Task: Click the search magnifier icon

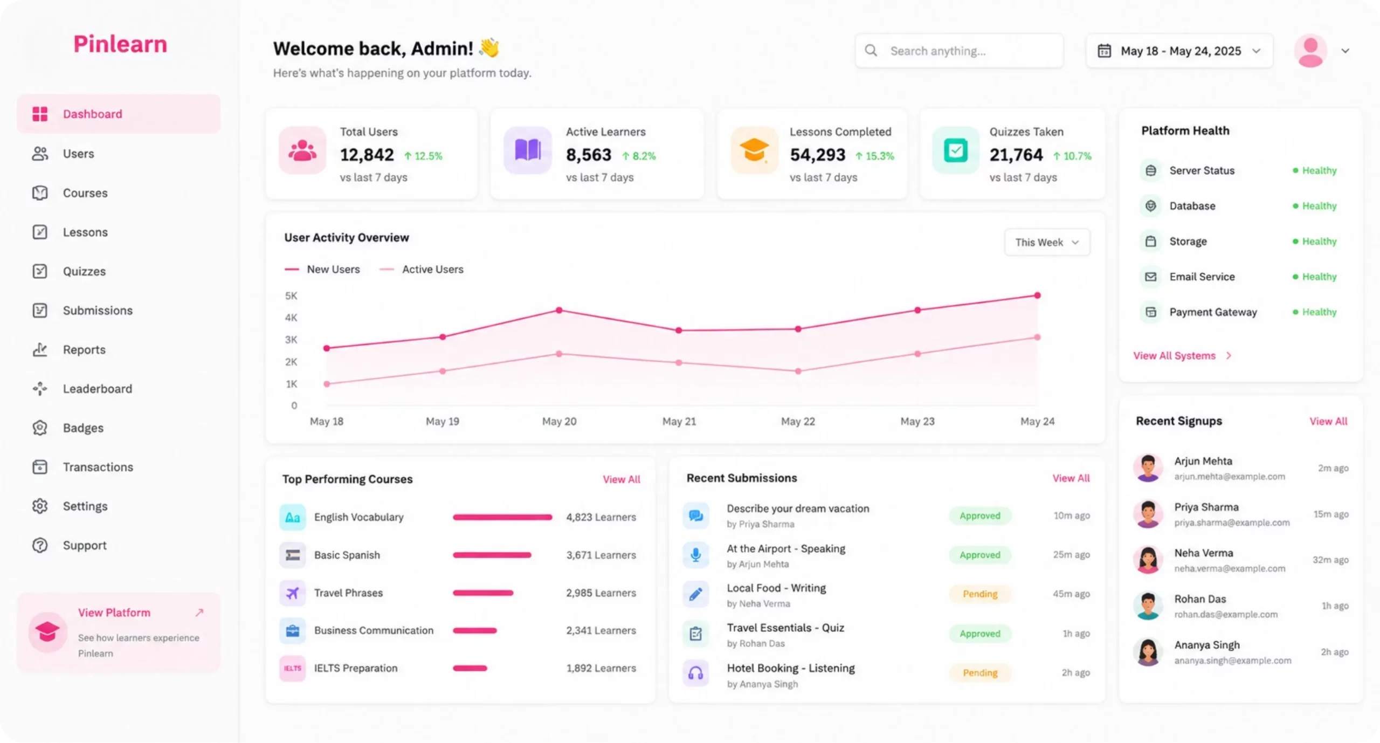Action: click(x=871, y=51)
